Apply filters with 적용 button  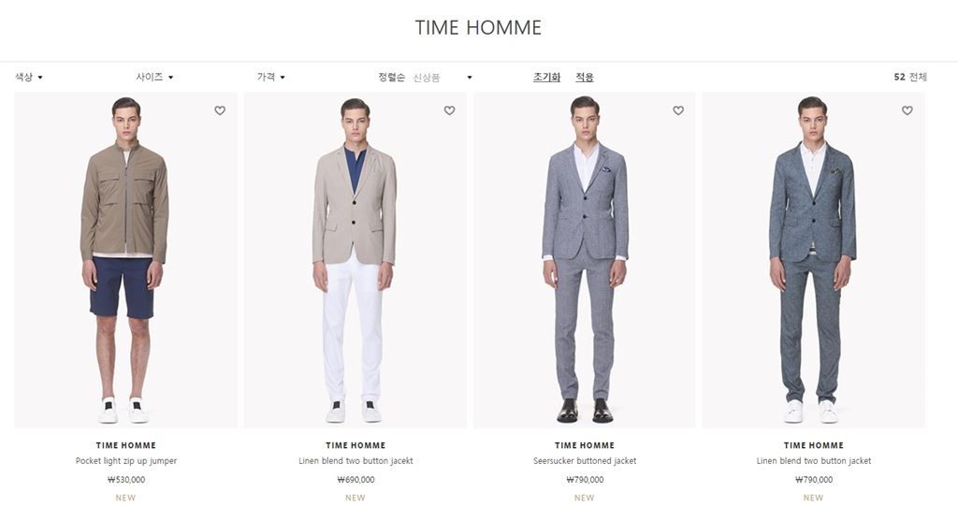[x=585, y=77]
